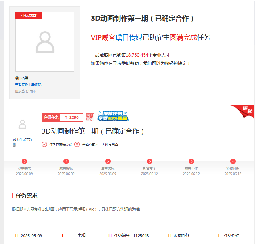Click the 威力牛aC77t username
This screenshot has width=255, height=244.
coord(22,140)
